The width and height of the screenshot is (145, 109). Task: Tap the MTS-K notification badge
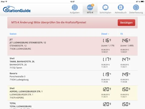(92, 5)
